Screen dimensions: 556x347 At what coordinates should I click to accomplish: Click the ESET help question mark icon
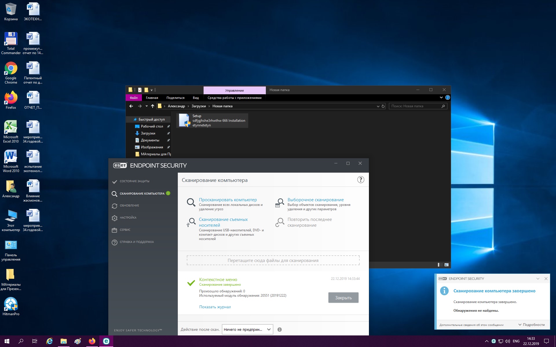coord(361,180)
